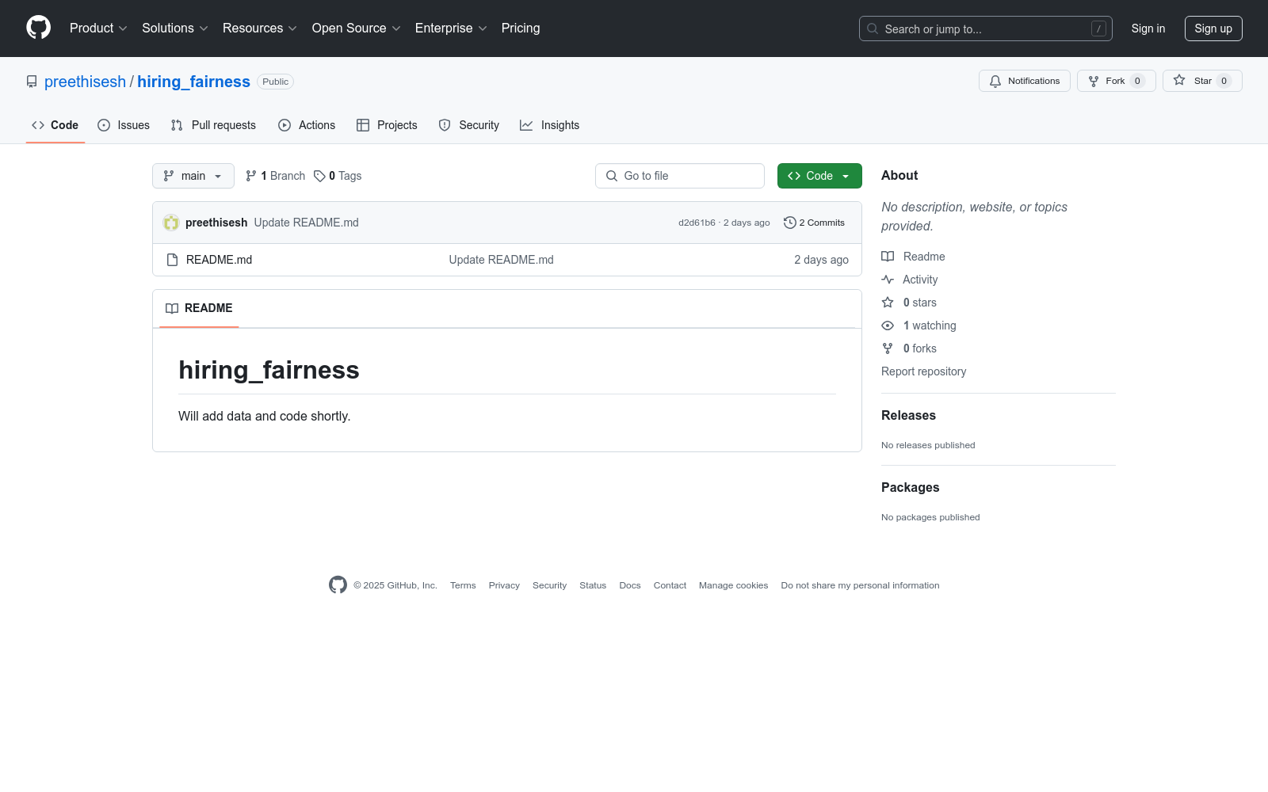Open the preethisesh owner profile link

tap(85, 82)
